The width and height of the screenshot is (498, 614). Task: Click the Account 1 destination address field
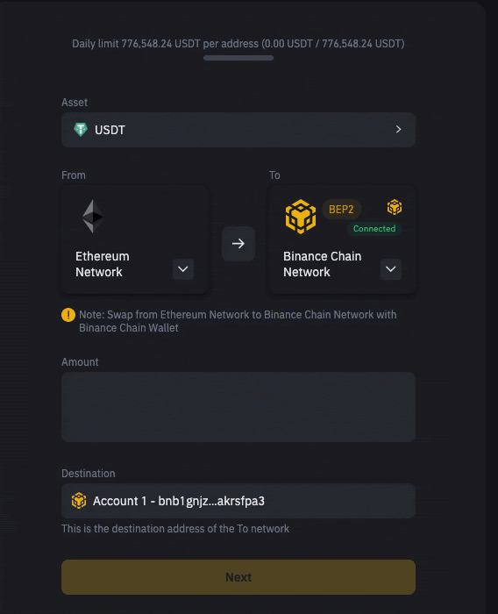(x=238, y=501)
